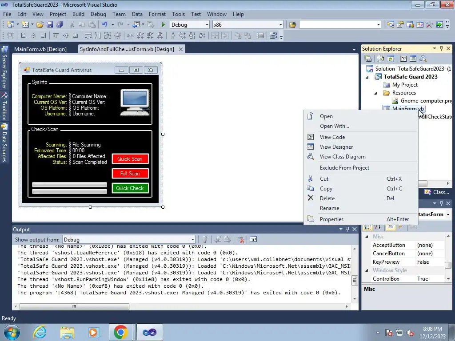Click Find Message in Code icon in Output
The height and width of the screenshot is (341, 455).
click(x=204, y=239)
